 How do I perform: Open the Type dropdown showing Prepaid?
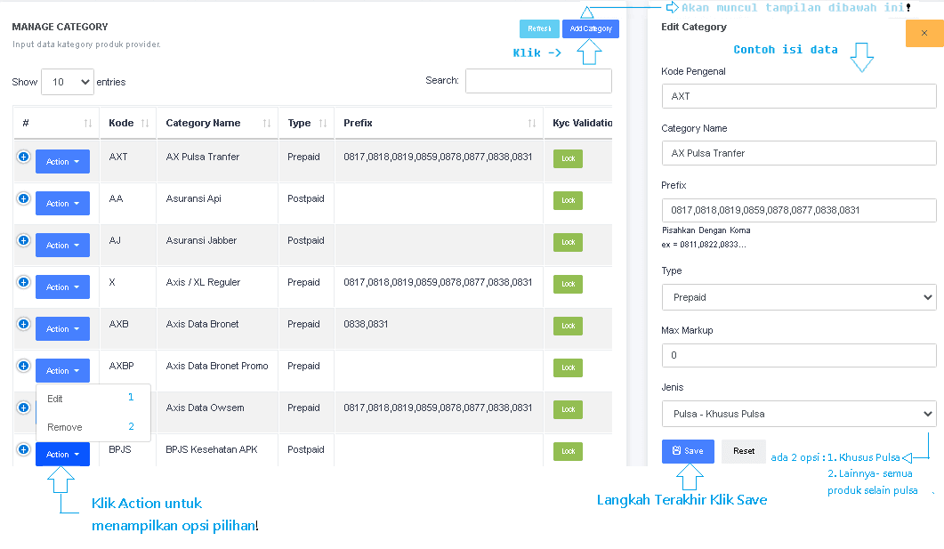[x=798, y=297]
